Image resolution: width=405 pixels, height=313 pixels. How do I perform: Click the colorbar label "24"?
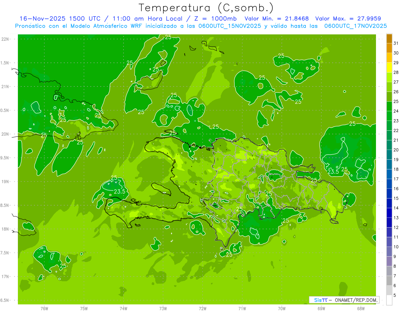pos(396,111)
